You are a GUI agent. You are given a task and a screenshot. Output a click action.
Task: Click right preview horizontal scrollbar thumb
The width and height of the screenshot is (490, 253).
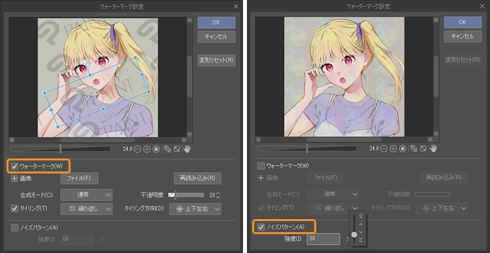344,140
